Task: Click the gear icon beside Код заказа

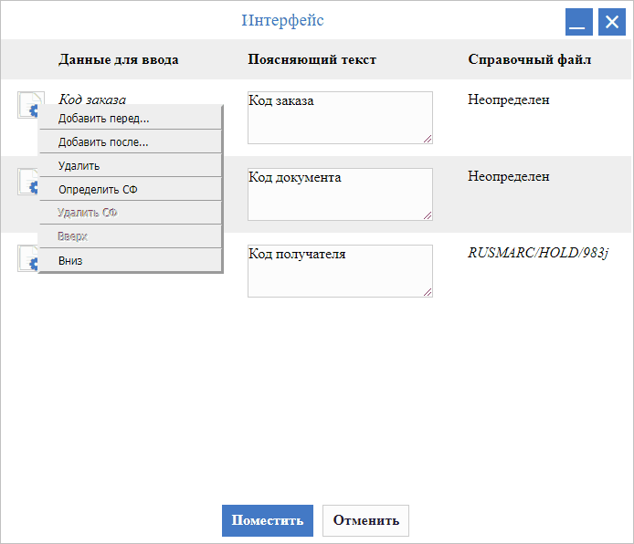Action: [x=27, y=105]
